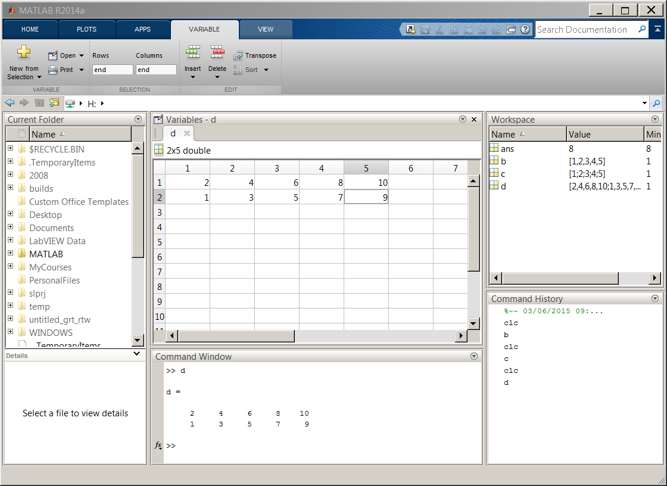
Task: Open the Current Folder panel actions menu
Action: click(x=138, y=119)
